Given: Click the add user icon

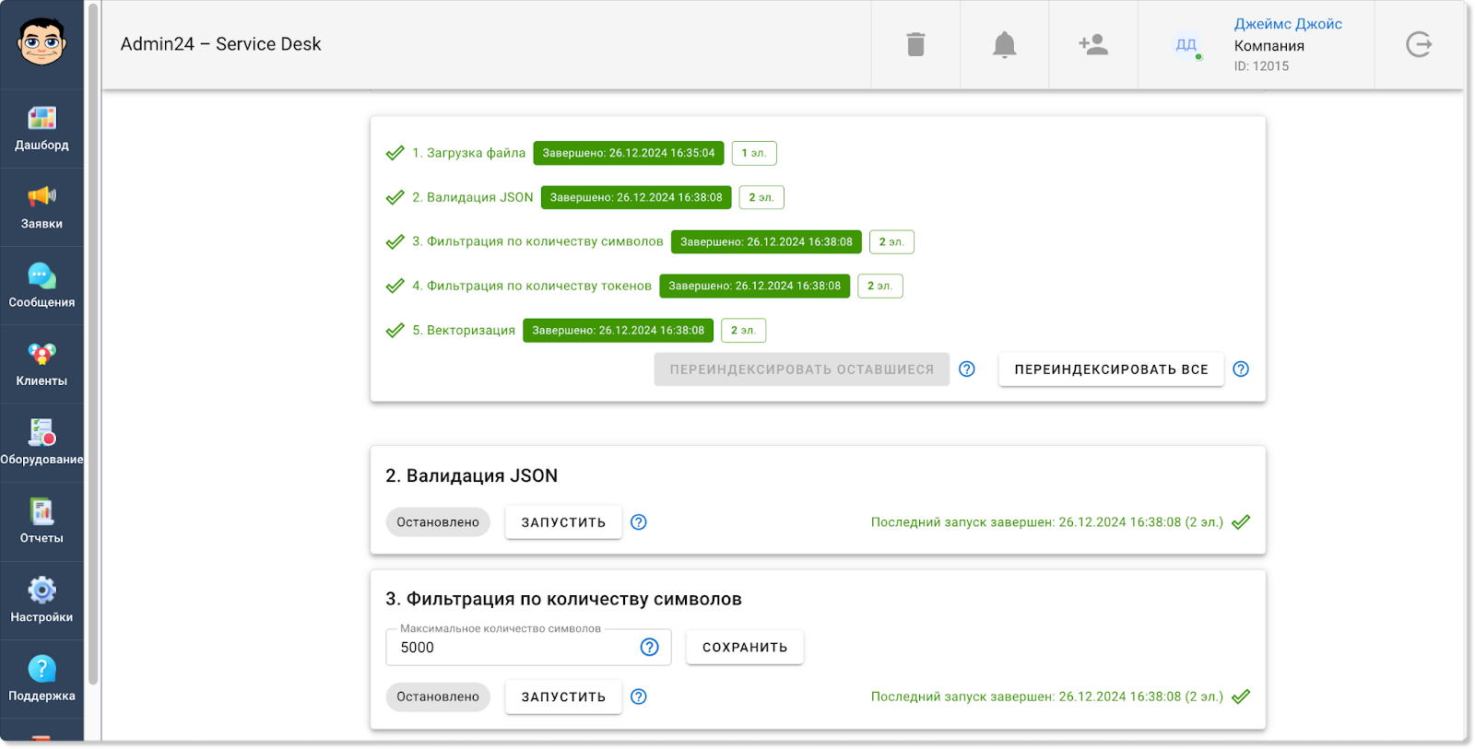Looking at the screenshot, I should (x=1093, y=44).
